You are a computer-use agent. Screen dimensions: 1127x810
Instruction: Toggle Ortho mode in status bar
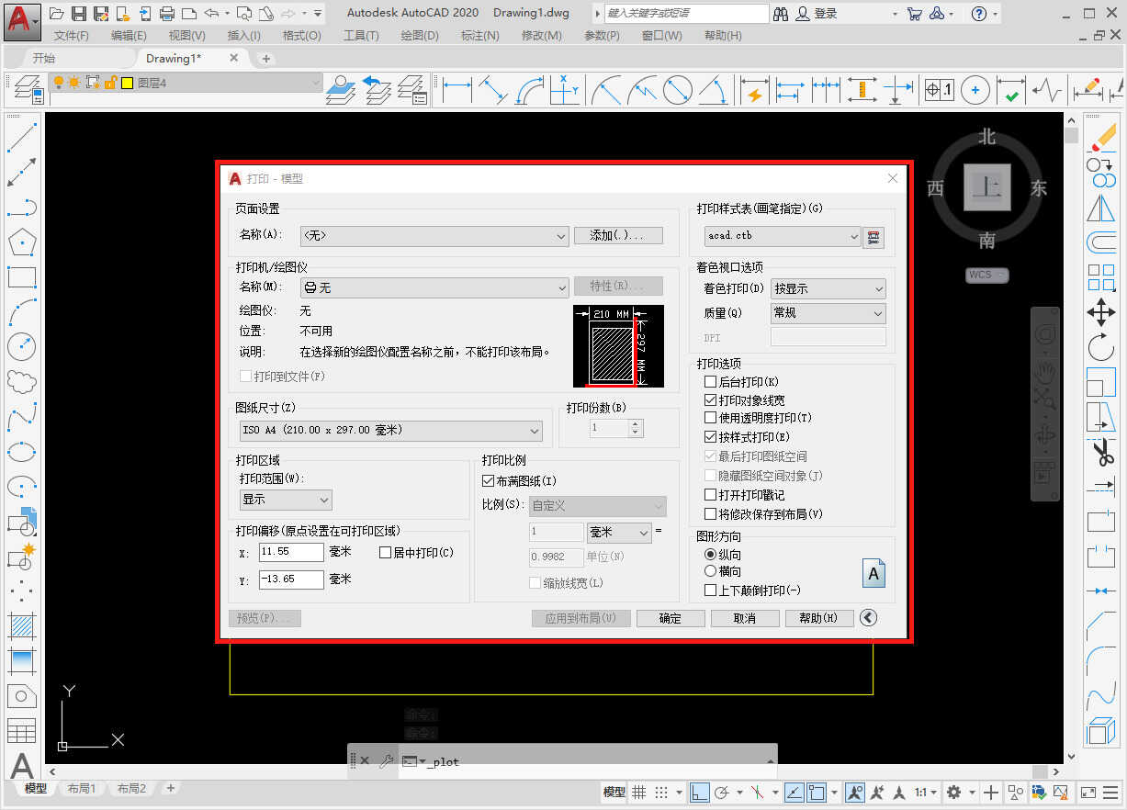[x=700, y=792]
